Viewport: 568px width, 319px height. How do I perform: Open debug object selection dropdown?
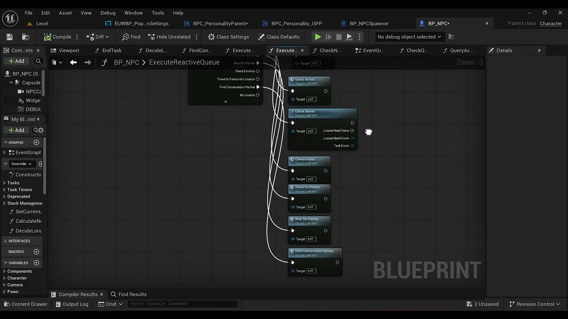[409, 37]
